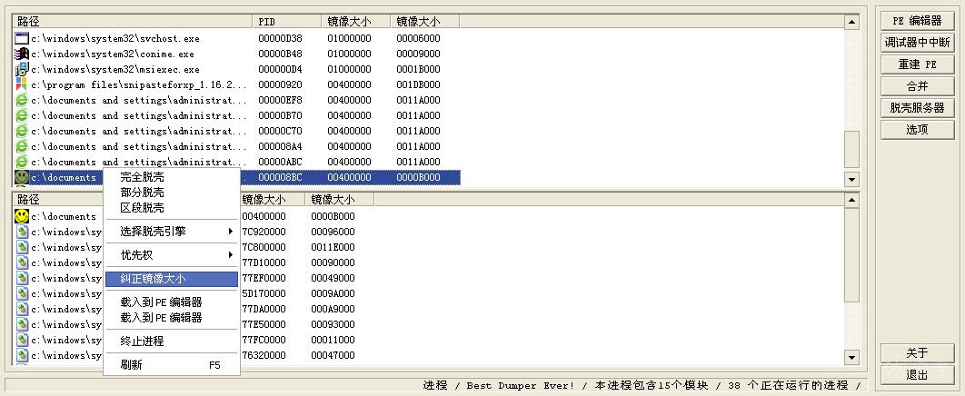The height and width of the screenshot is (396, 965).
Task: Click DLL icon of module 7C920000
Action: tap(22, 232)
